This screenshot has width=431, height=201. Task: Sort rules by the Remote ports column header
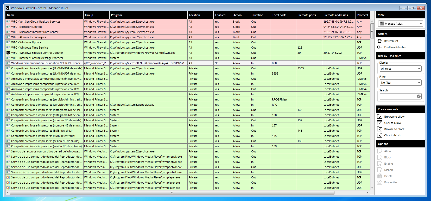(310, 15)
